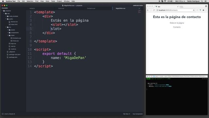
Task: Collapse the public folder arrow
Action: 6,19
